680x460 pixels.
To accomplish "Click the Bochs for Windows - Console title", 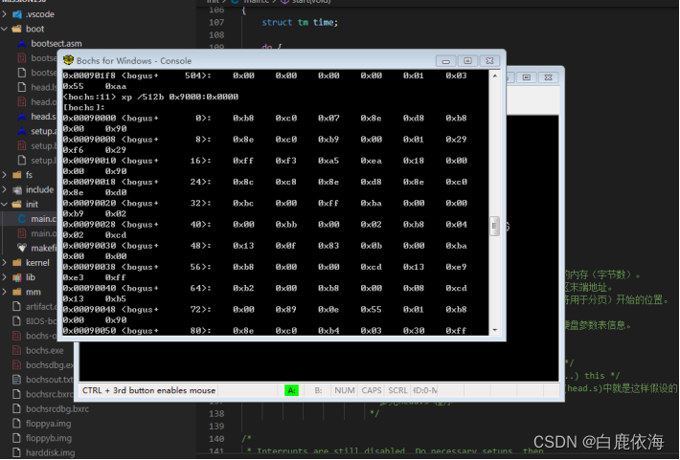I will click(134, 61).
